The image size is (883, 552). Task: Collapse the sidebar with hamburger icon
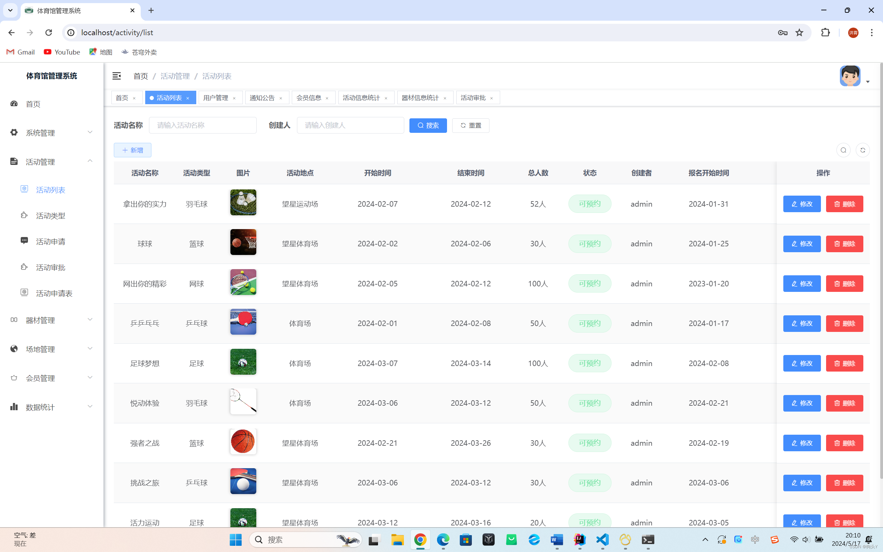tap(116, 76)
